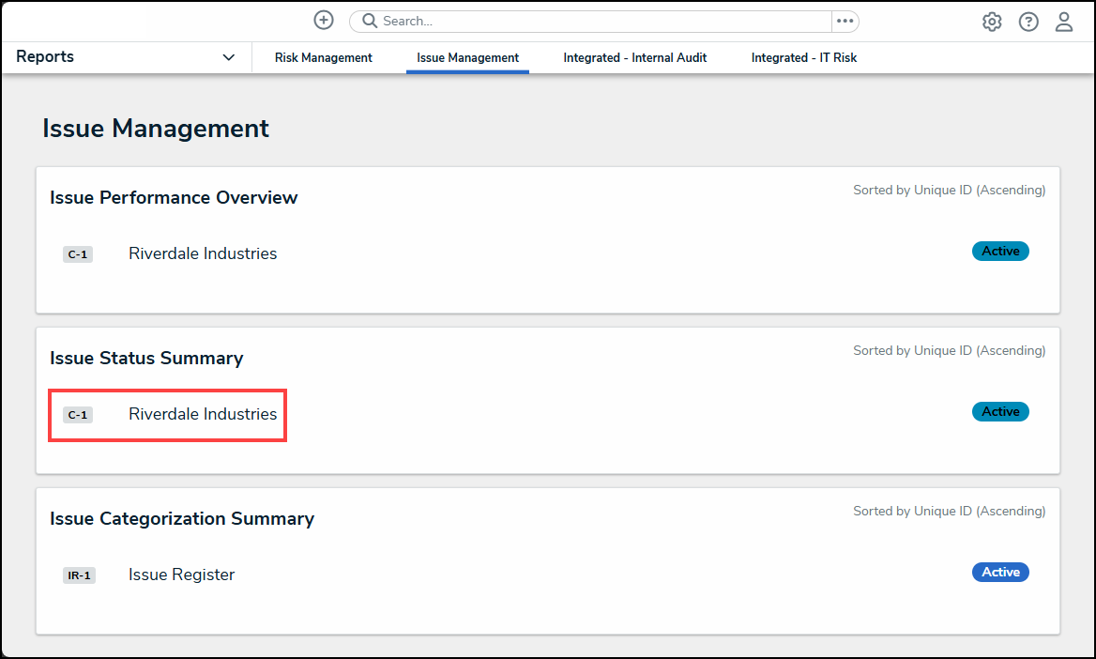
Task: Toggle Active status on Issue Categorization Summary report
Action: click(1000, 572)
